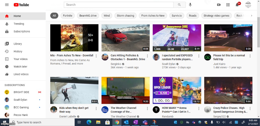Play the snow shovel thumbnail

[x=74, y=90]
